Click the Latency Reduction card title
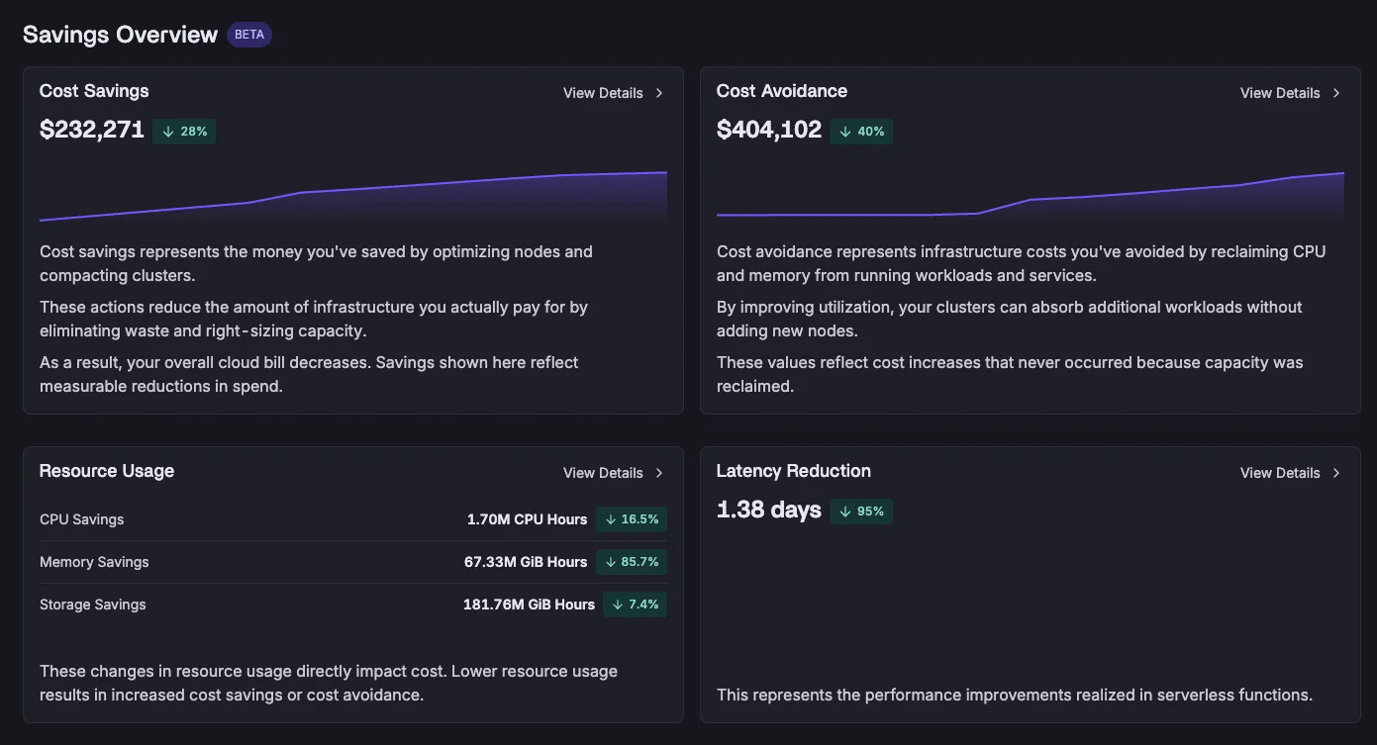Viewport: 1377px width, 745px height. pos(794,471)
